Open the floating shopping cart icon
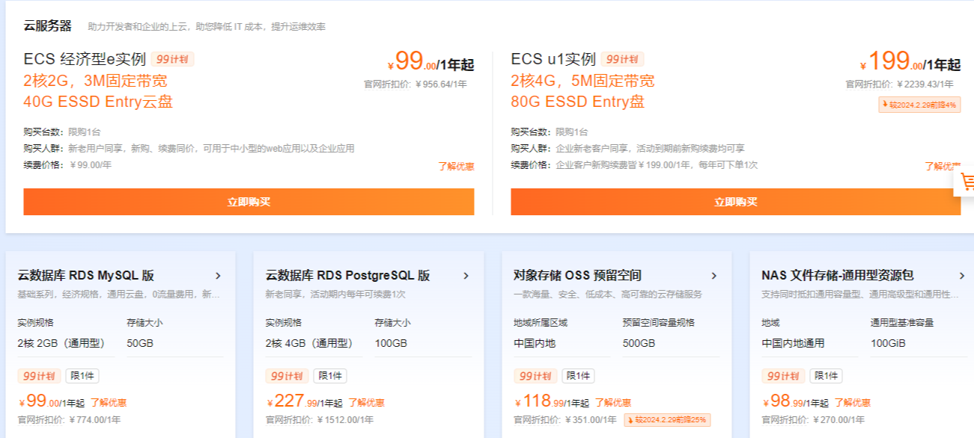This screenshot has width=974, height=438. pyautogui.click(x=966, y=182)
